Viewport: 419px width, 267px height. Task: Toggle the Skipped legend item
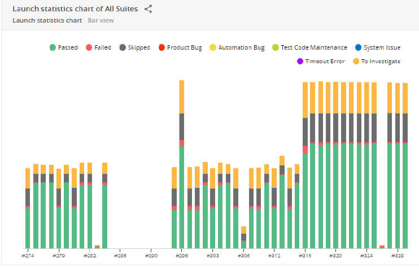(x=134, y=47)
